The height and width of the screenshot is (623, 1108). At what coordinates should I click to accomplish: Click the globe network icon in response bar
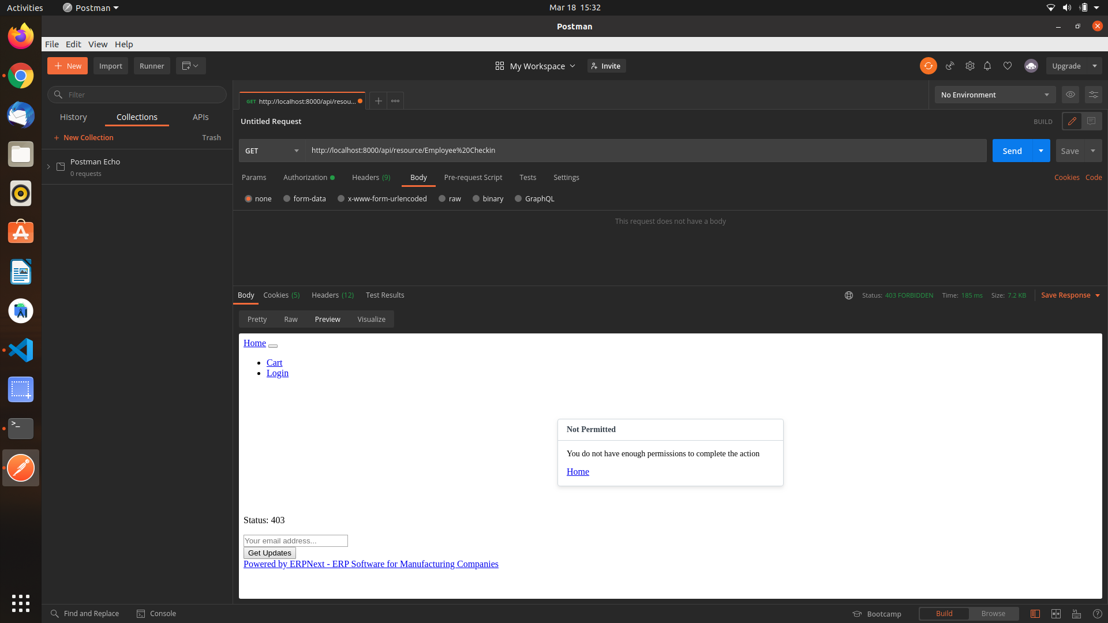[x=849, y=295]
